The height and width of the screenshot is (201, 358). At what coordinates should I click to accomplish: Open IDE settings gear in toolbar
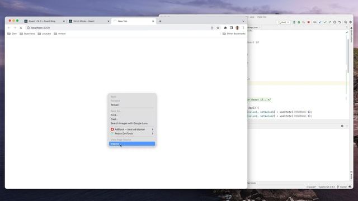click(351, 22)
